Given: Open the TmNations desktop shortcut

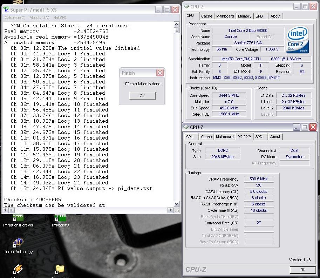Looking at the screenshot, I should pos(60,221).
